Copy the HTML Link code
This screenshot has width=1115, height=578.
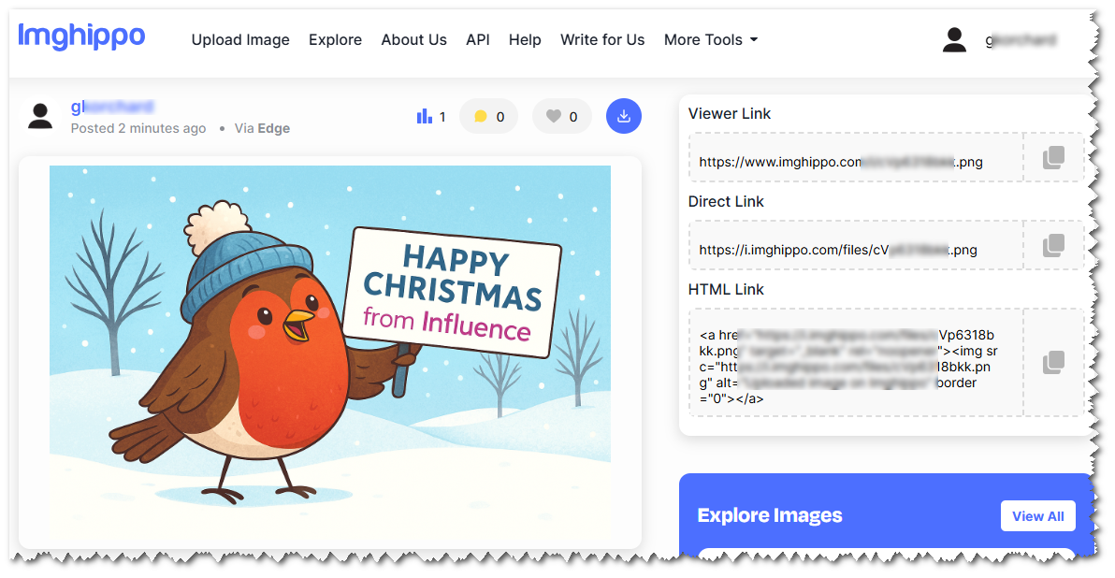[1054, 363]
